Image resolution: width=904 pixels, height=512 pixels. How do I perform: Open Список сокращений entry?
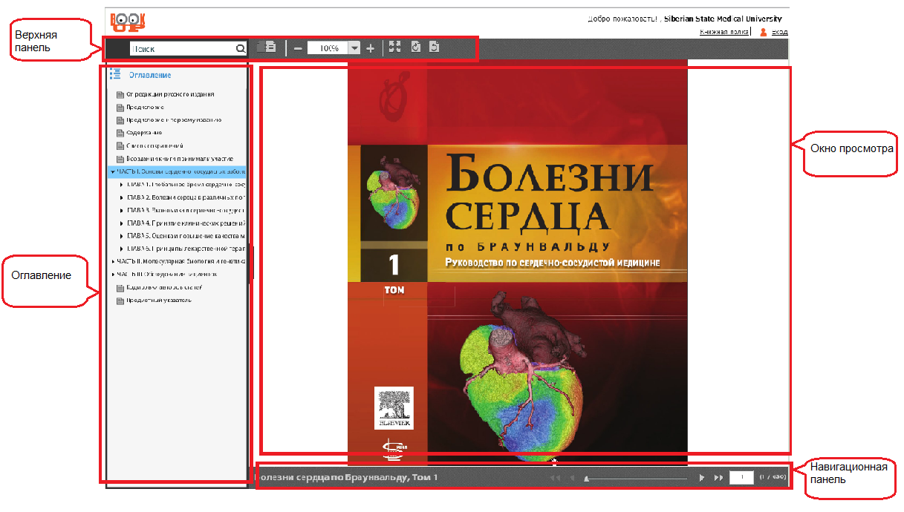click(155, 146)
